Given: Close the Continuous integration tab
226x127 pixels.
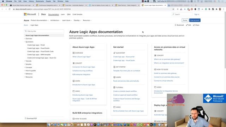Looking at the screenshot, I should 60,5.
